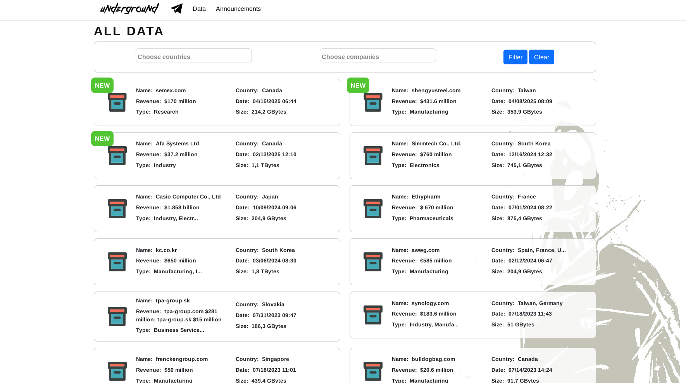The image size is (686, 383).
Task: Click the name shengyusteel.com
Action: coord(436,90)
